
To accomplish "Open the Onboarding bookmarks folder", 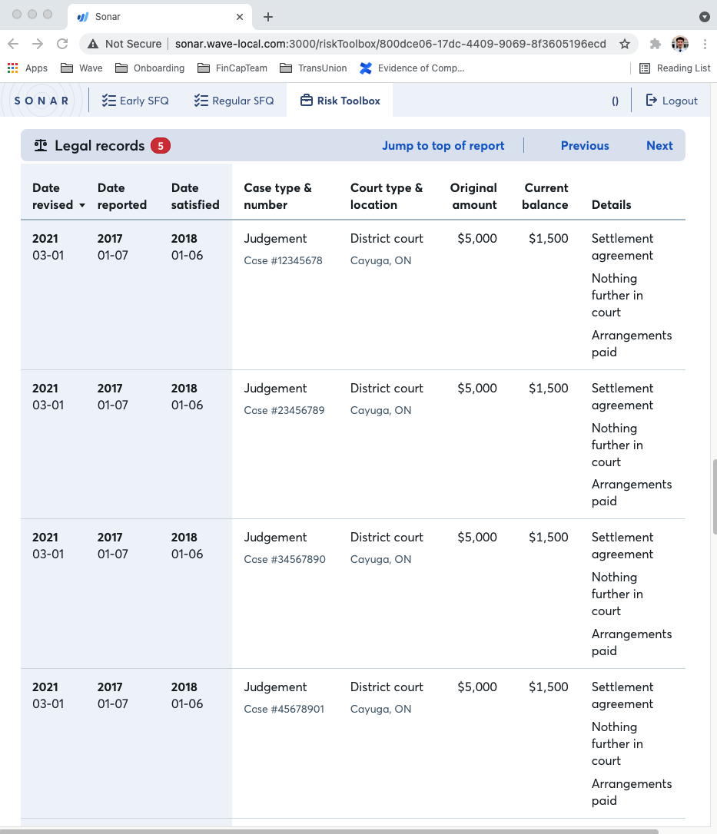I will (150, 68).
